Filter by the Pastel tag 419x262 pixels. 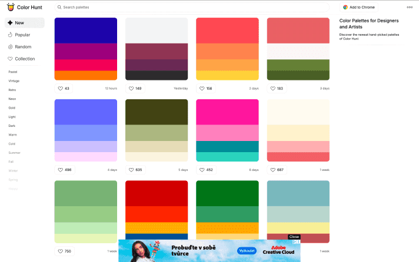[13, 72]
